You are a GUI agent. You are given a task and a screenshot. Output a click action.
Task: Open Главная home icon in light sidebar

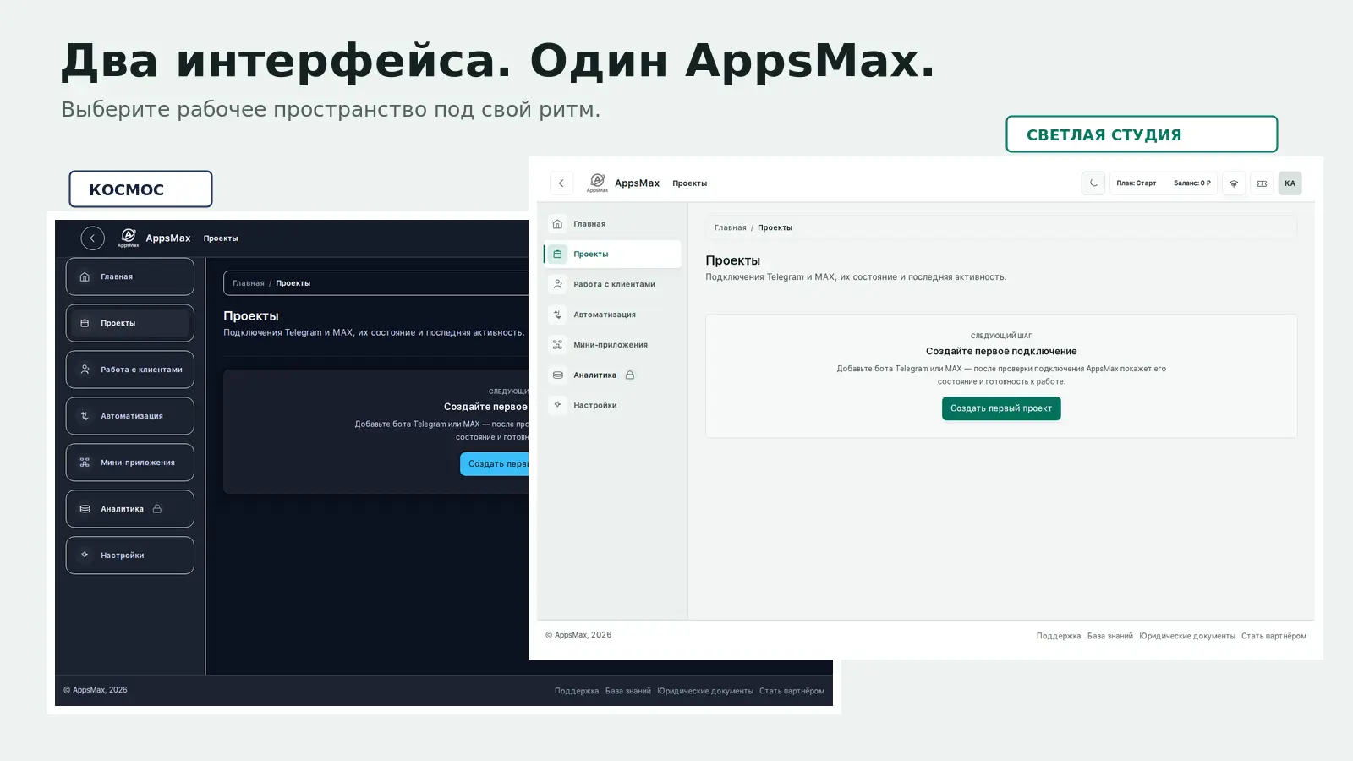tap(557, 224)
